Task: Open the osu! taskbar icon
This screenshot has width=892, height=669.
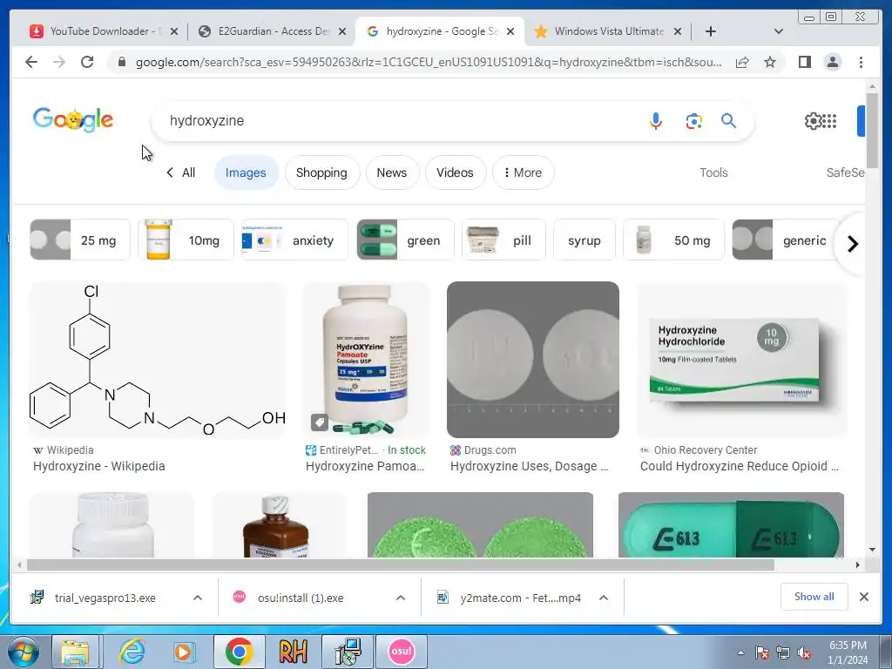Action: (401, 652)
